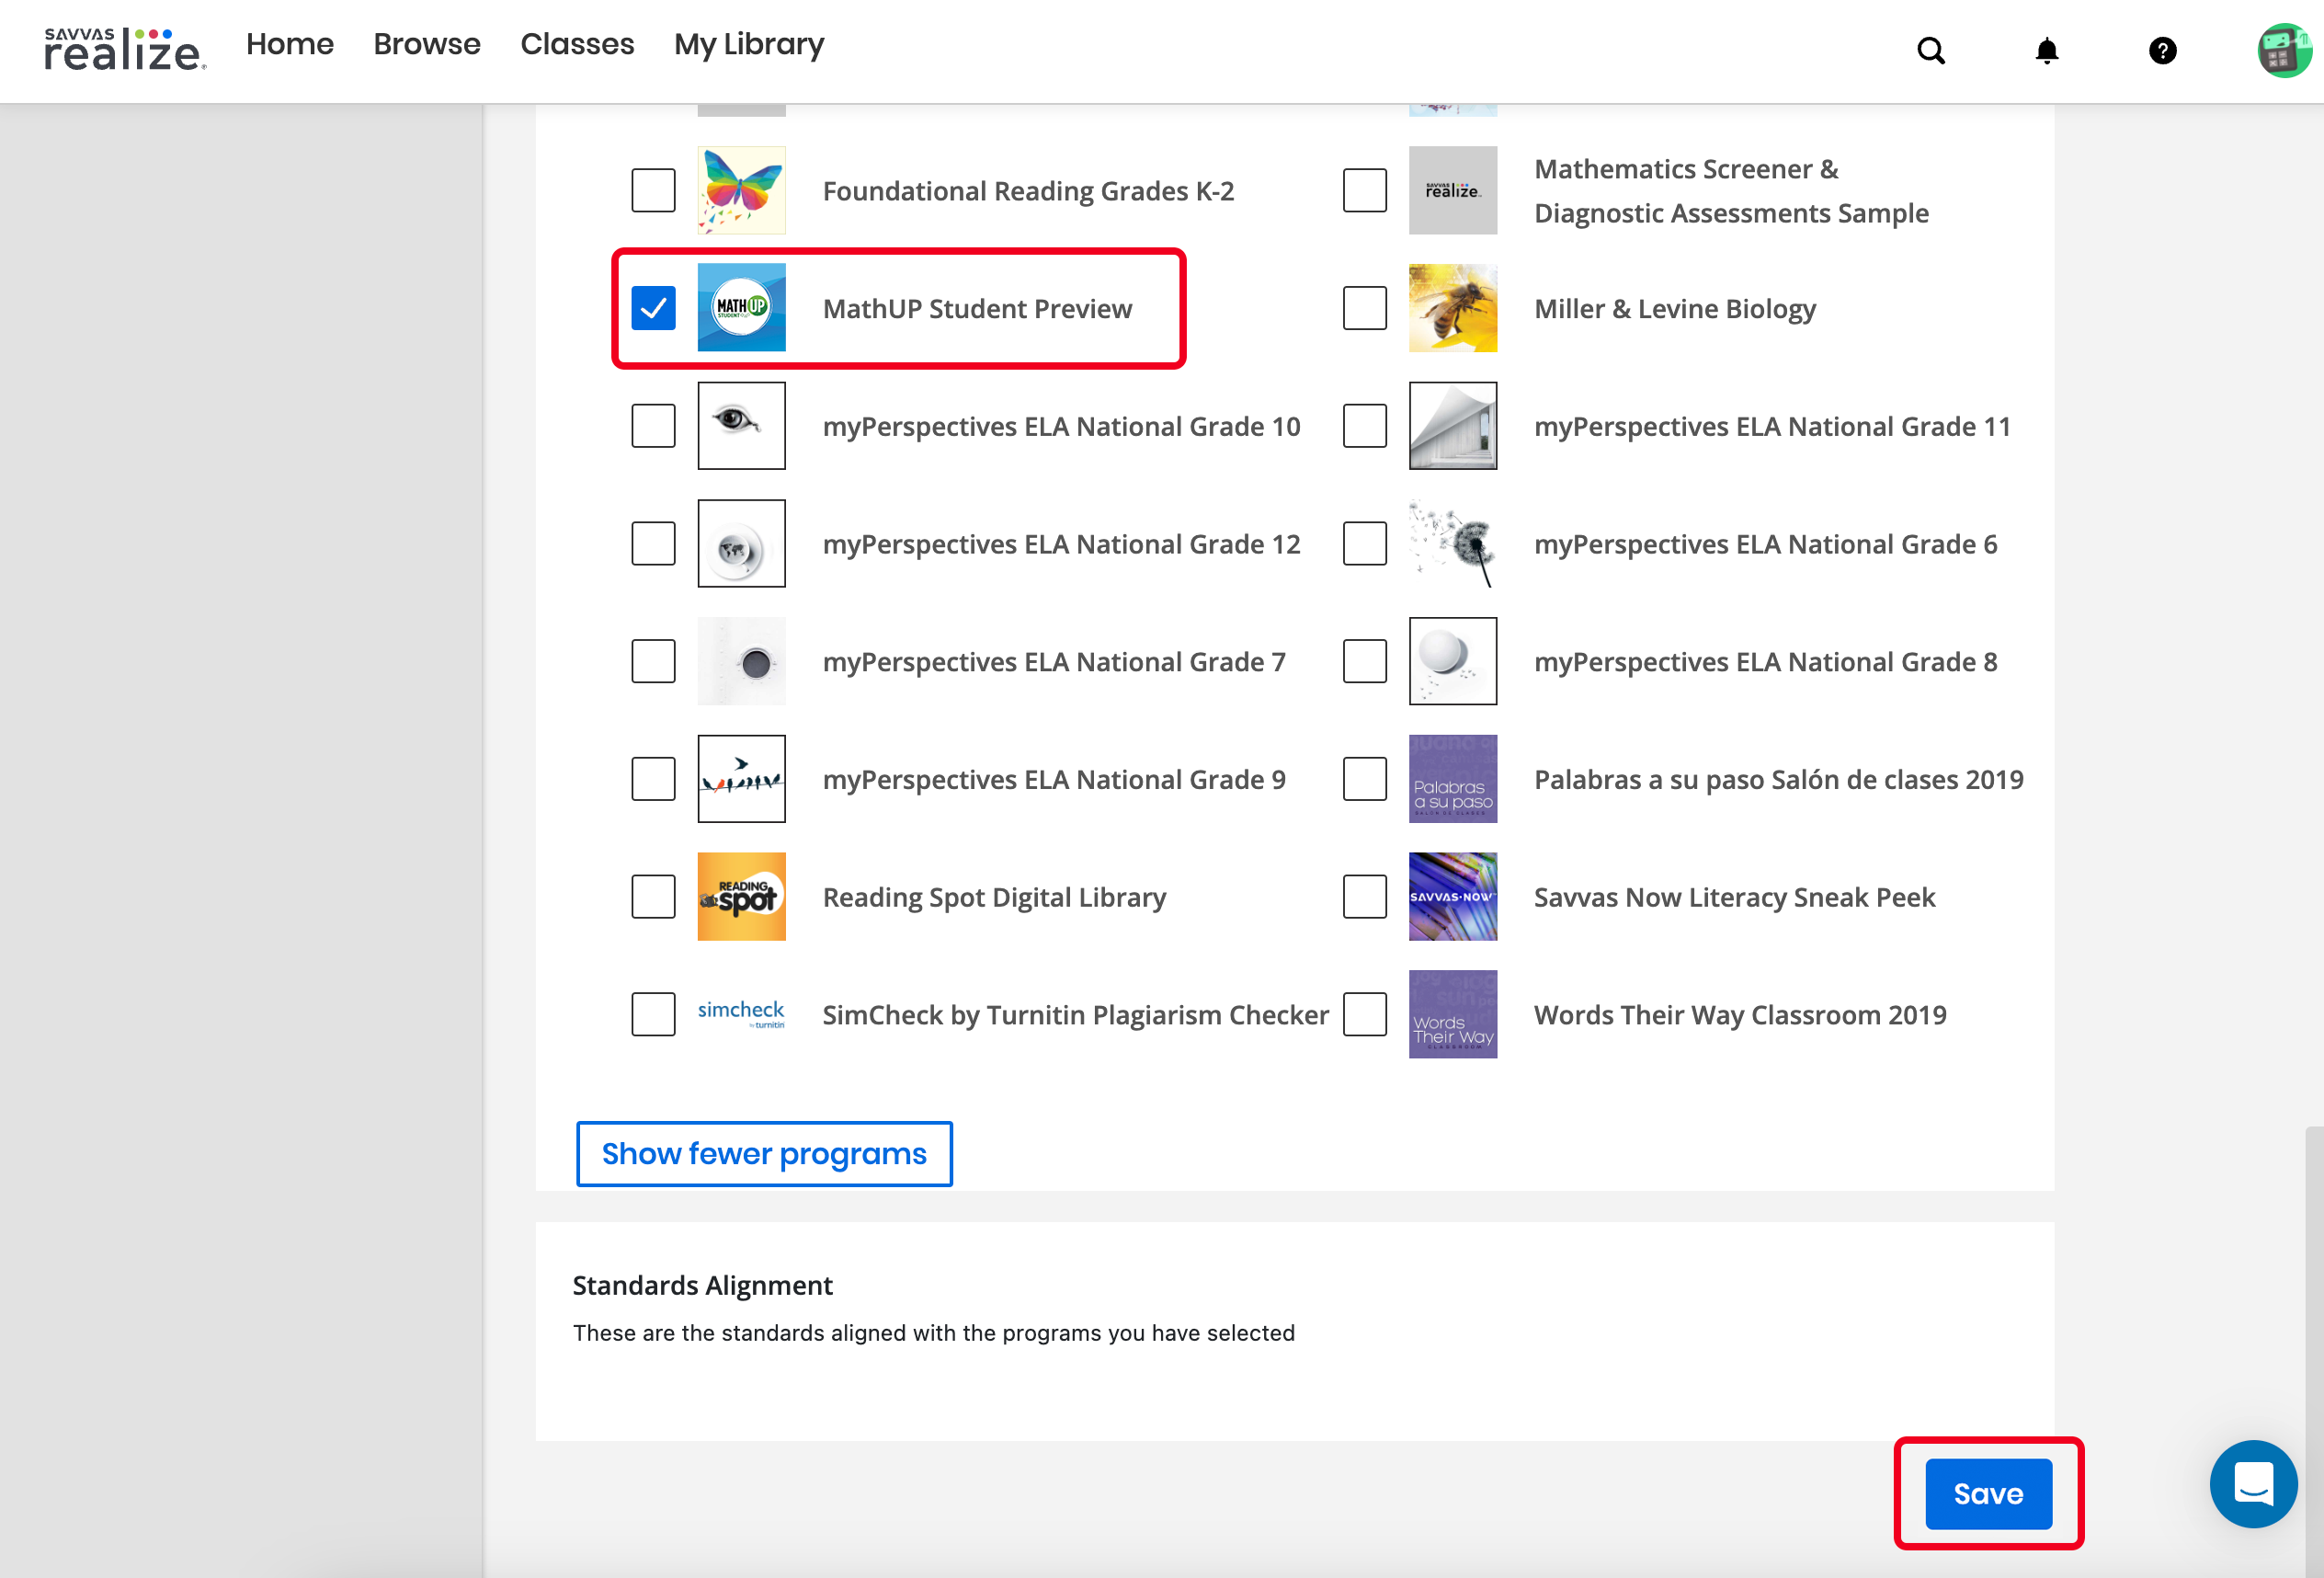Viewport: 2324px width, 1578px height.
Task: Uncheck MathUP Student Preview
Action: click(653, 308)
